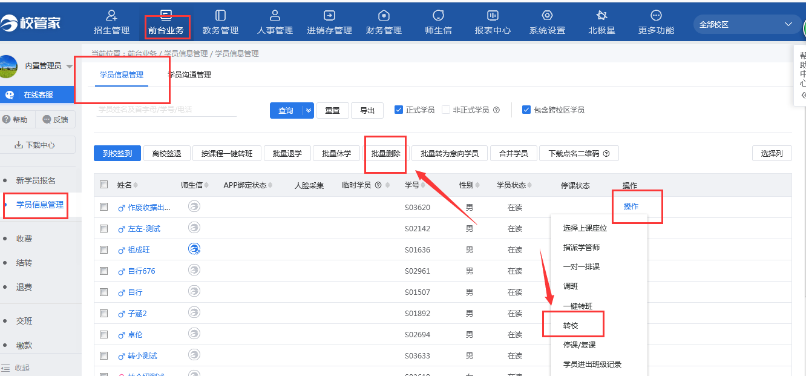Select the checkbox for 左左-测试
Screen dimensions: 806x376
point(103,228)
